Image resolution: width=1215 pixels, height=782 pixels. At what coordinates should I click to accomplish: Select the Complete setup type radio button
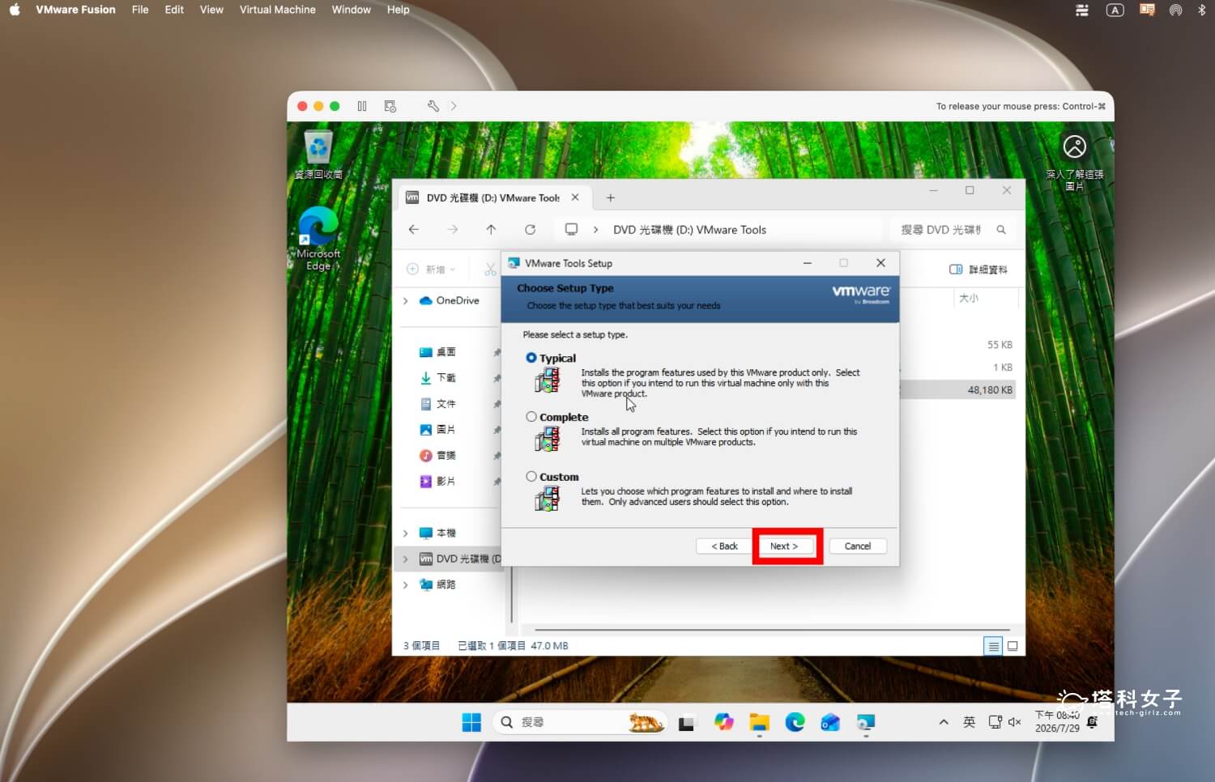(531, 417)
